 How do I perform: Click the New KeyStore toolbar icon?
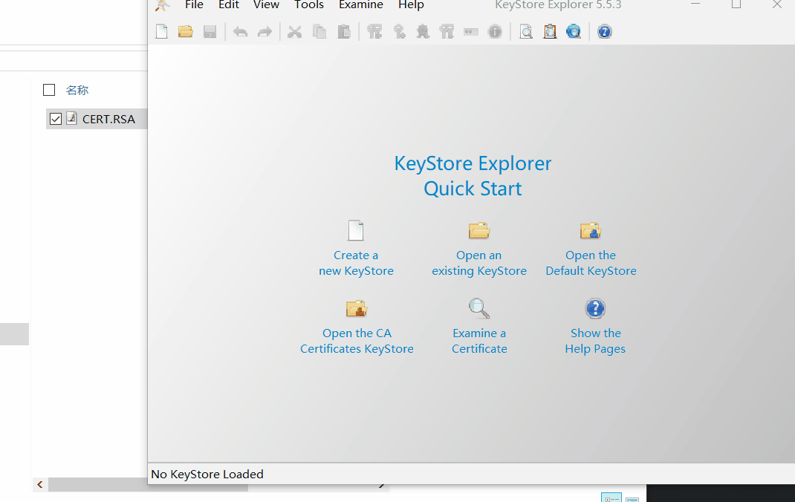point(162,31)
